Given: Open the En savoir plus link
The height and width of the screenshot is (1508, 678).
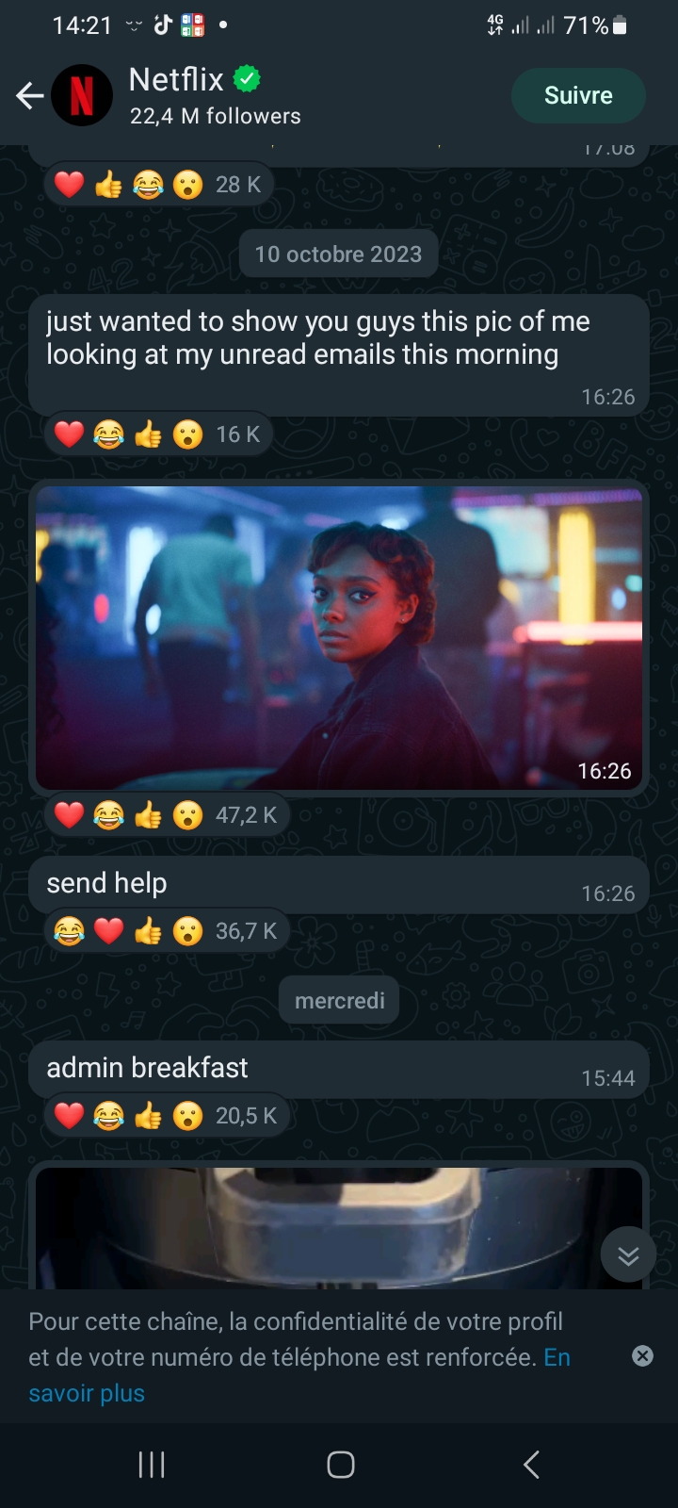Looking at the screenshot, I should (299, 1375).
